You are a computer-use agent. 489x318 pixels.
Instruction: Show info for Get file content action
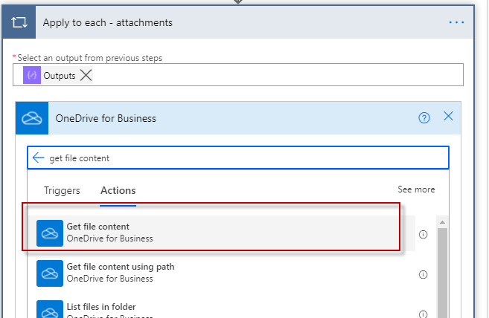point(424,234)
